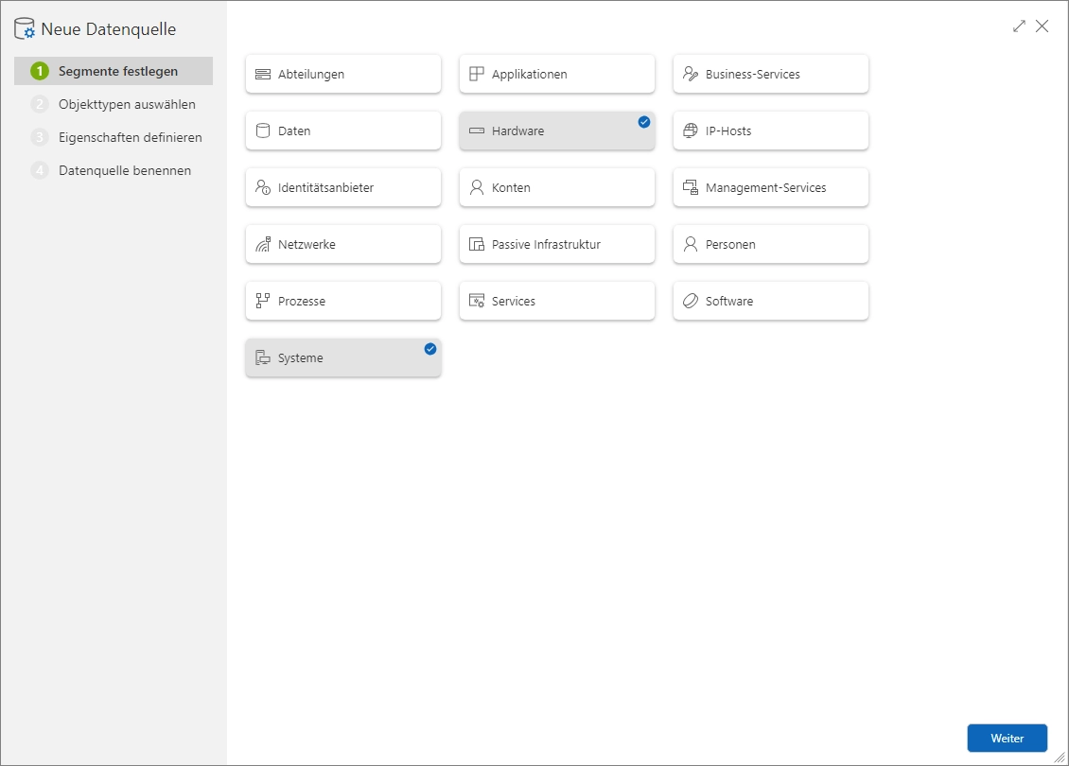This screenshot has width=1069, height=766.
Task: Expand the dialog to full size
Action: click(1019, 26)
